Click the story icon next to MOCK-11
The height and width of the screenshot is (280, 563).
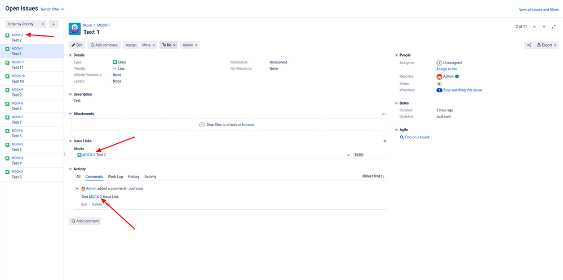click(x=7, y=62)
